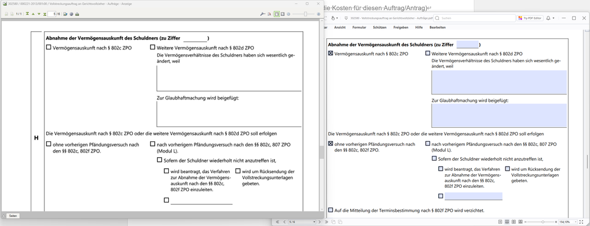Click the zoom slider handle in the PDF editor status bar
This screenshot has width=590, height=226.
(543, 222)
